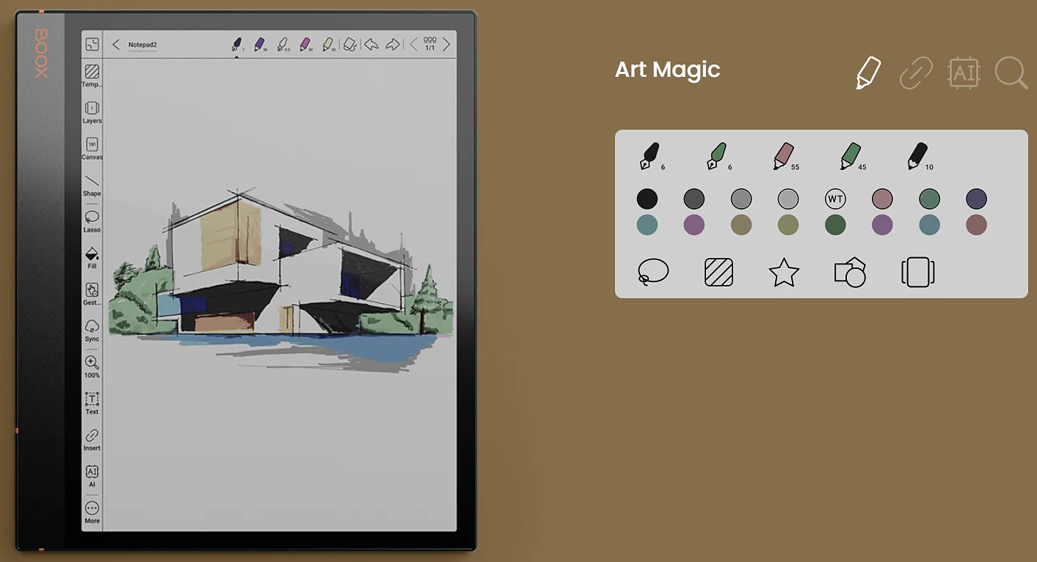Click the AI chip icon beside Art Magic

(x=964, y=73)
